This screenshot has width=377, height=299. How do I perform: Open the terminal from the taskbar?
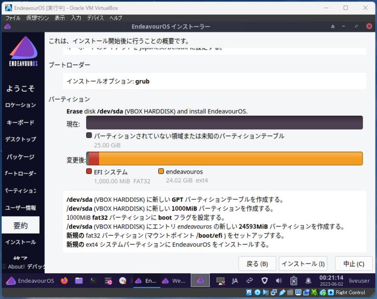(x=93, y=280)
